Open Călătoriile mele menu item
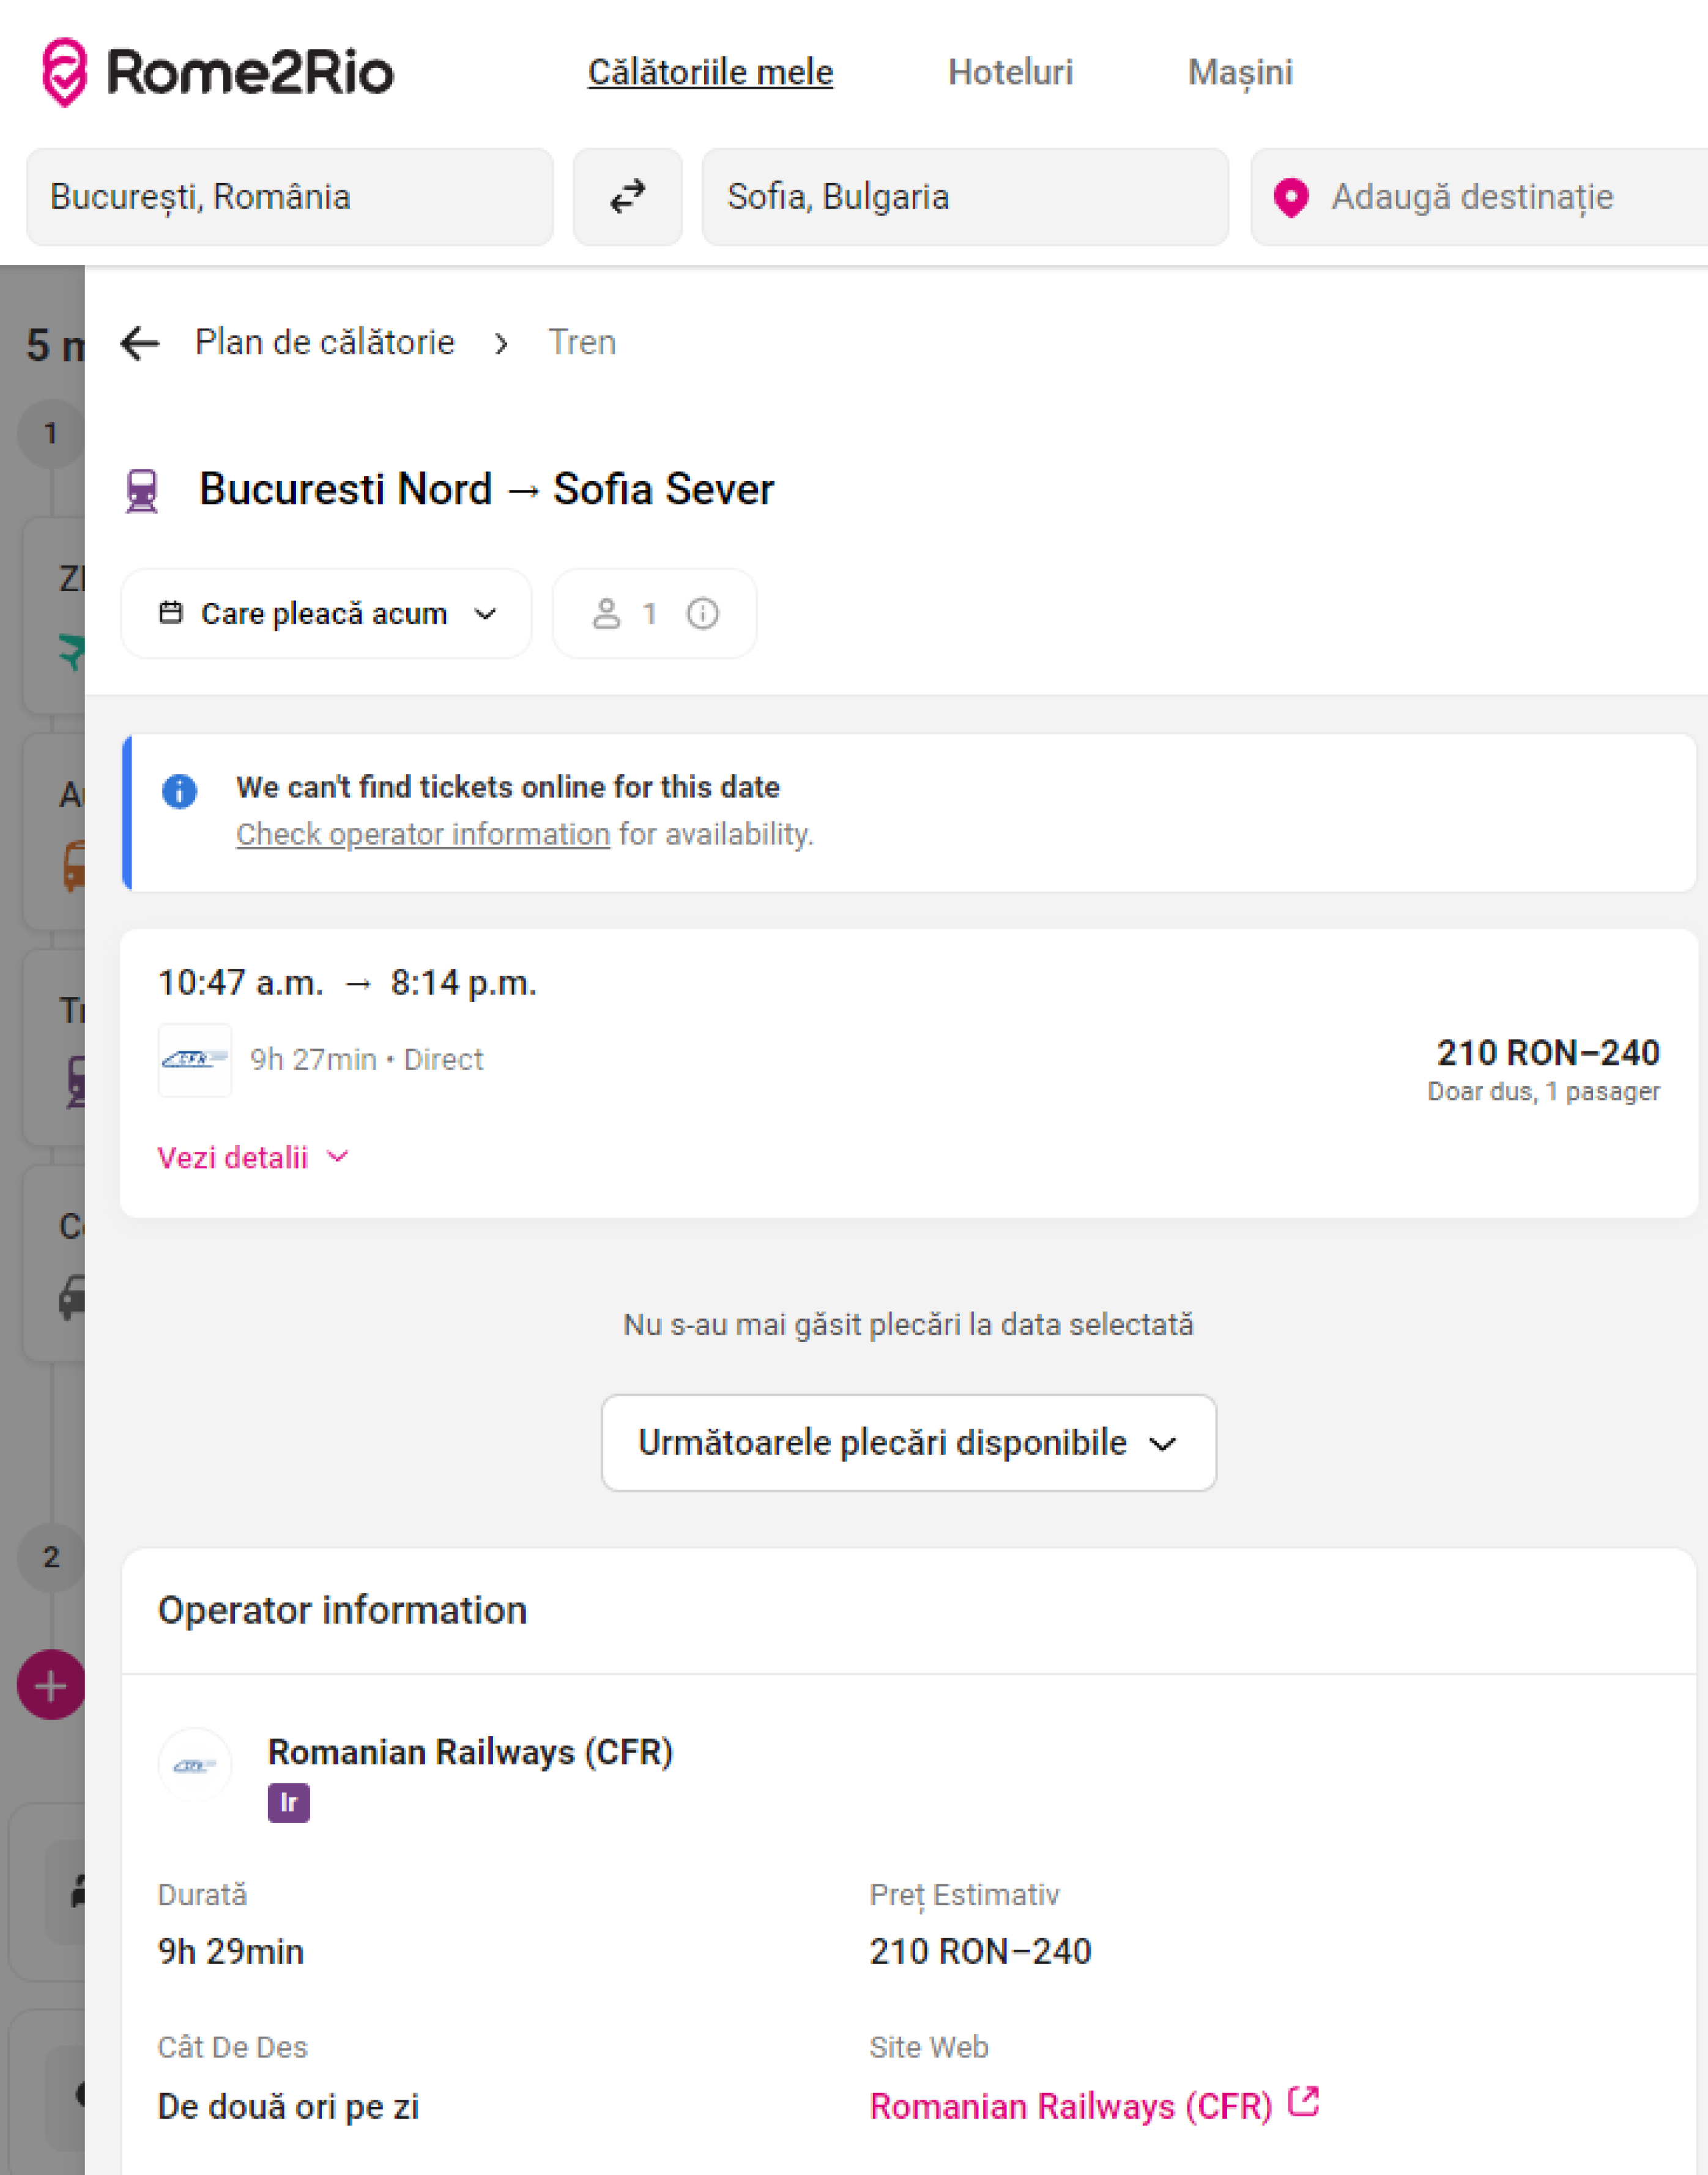The width and height of the screenshot is (1708, 2175). pyautogui.click(x=710, y=72)
